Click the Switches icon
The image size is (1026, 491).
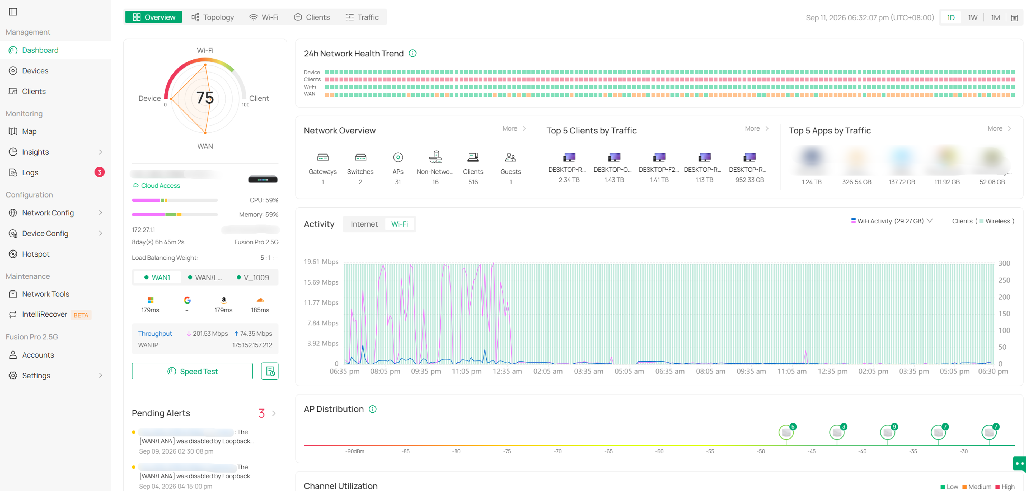pyautogui.click(x=360, y=157)
